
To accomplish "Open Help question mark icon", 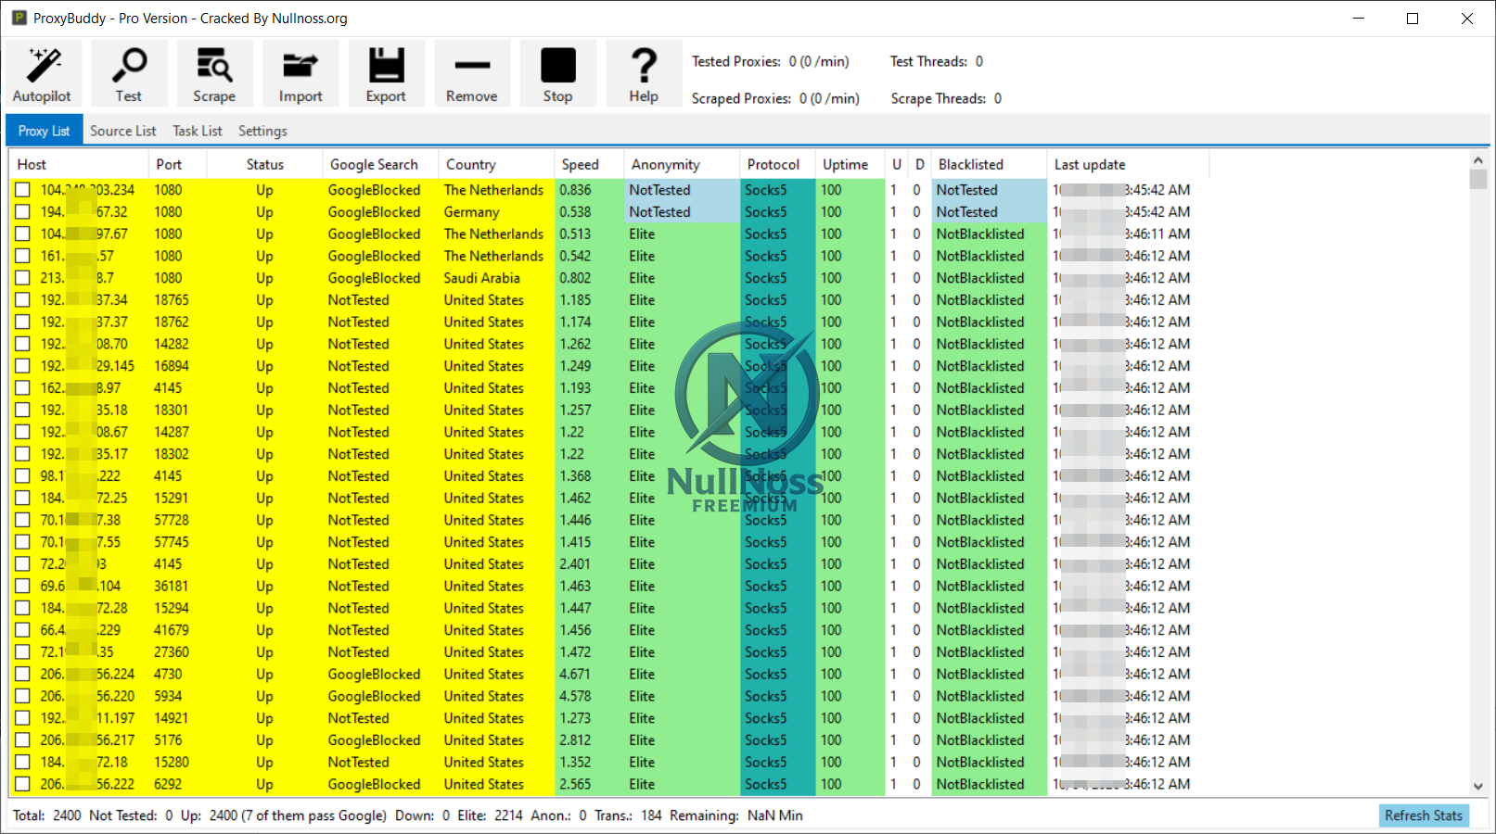I will pyautogui.click(x=644, y=74).
